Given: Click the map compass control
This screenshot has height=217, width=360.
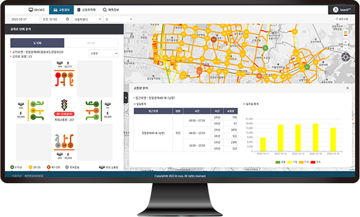Looking at the screenshot, I should [345, 57].
